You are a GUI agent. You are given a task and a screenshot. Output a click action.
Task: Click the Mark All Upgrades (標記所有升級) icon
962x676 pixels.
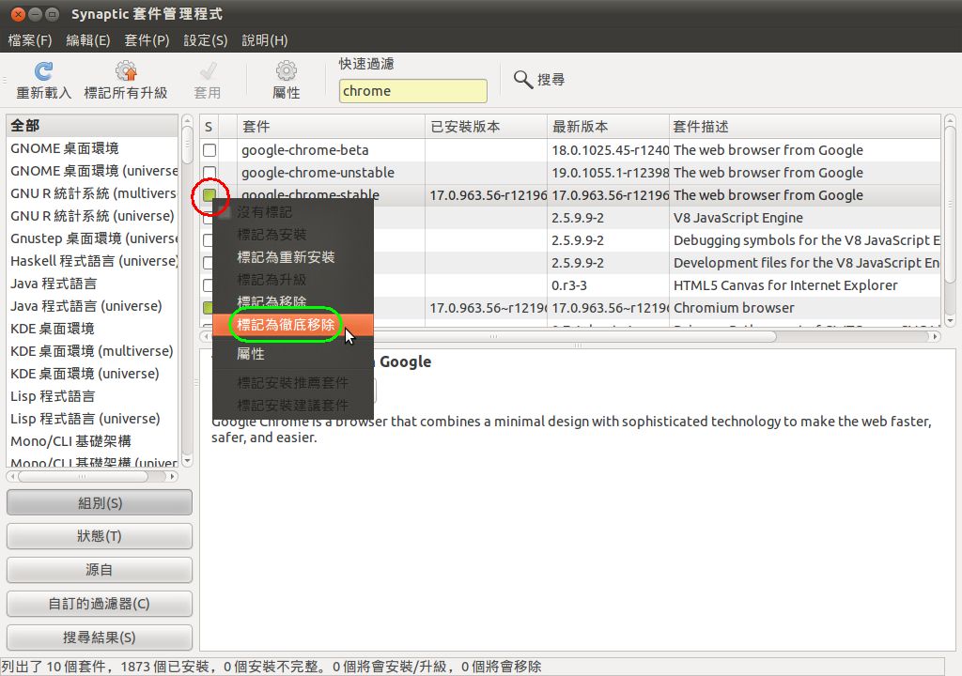tap(126, 72)
